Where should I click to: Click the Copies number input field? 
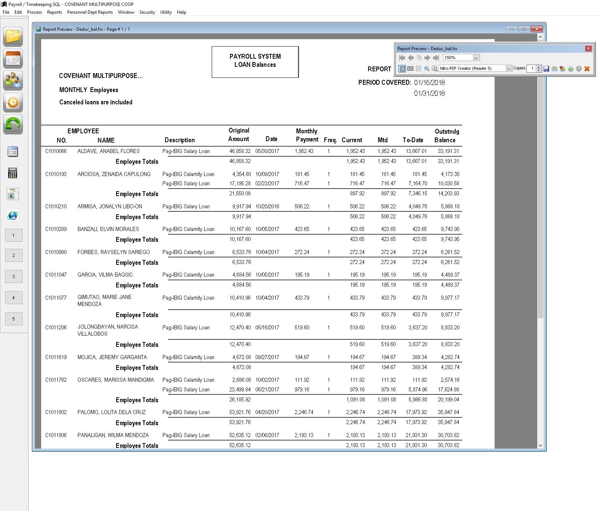tap(532, 68)
